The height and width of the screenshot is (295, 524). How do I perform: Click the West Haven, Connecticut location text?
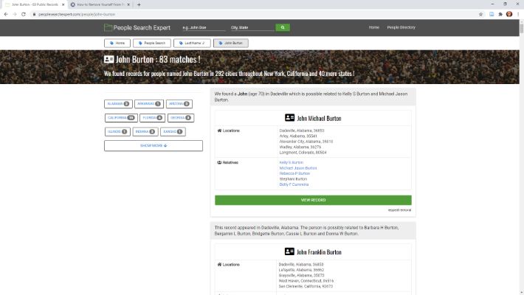306,281
